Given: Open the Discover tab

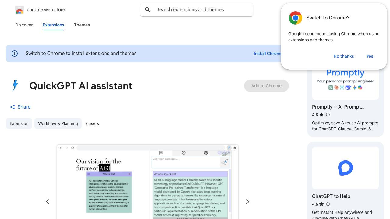Looking at the screenshot, I should click(x=24, y=25).
